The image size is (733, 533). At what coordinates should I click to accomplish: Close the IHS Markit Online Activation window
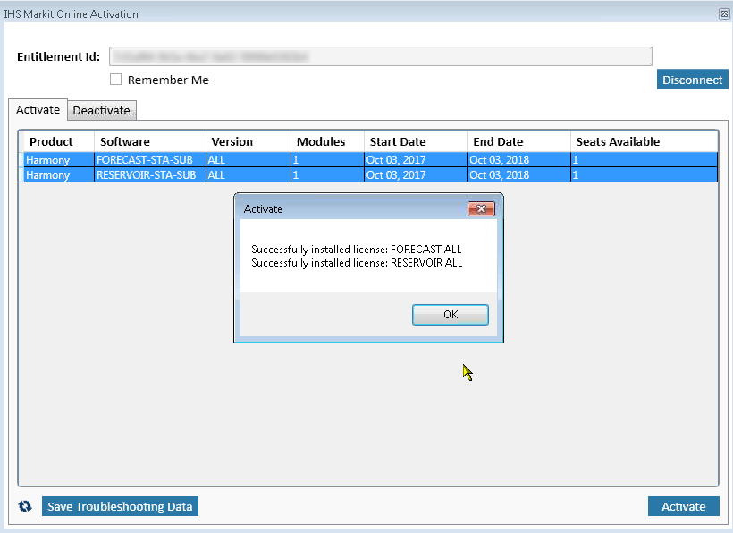(x=724, y=14)
